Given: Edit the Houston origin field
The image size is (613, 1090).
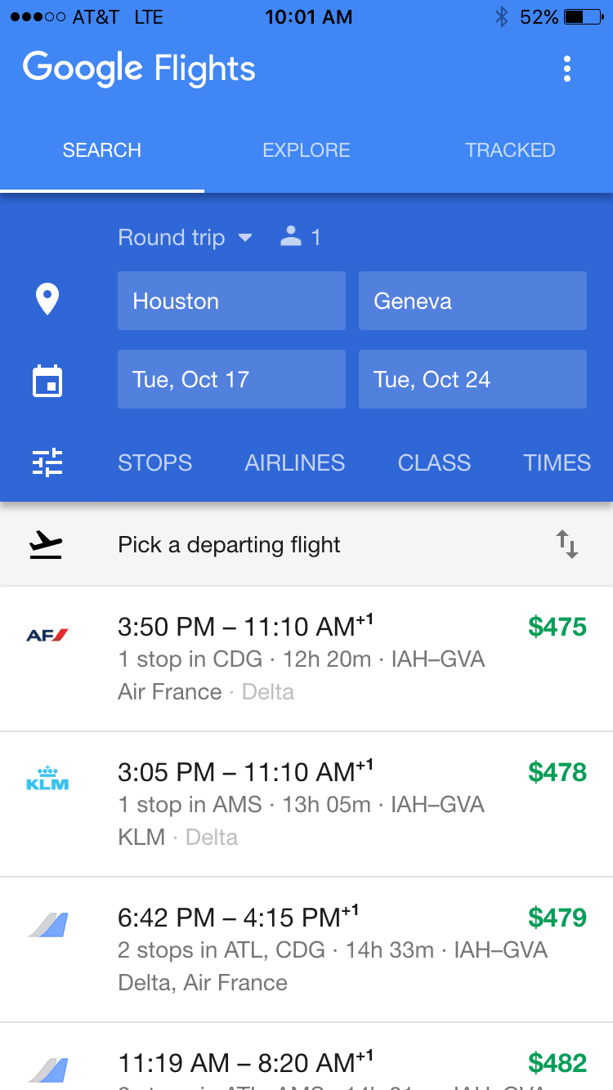Looking at the screenshot, I should [231, 301].
